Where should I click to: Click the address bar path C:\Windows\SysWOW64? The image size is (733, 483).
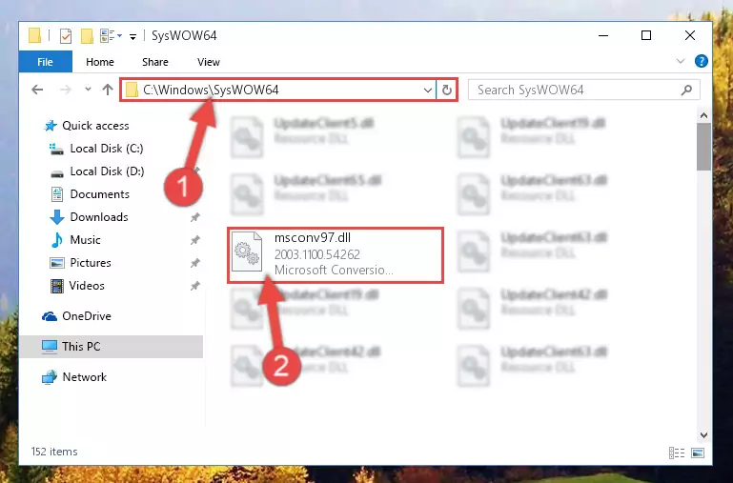(211, 90)
